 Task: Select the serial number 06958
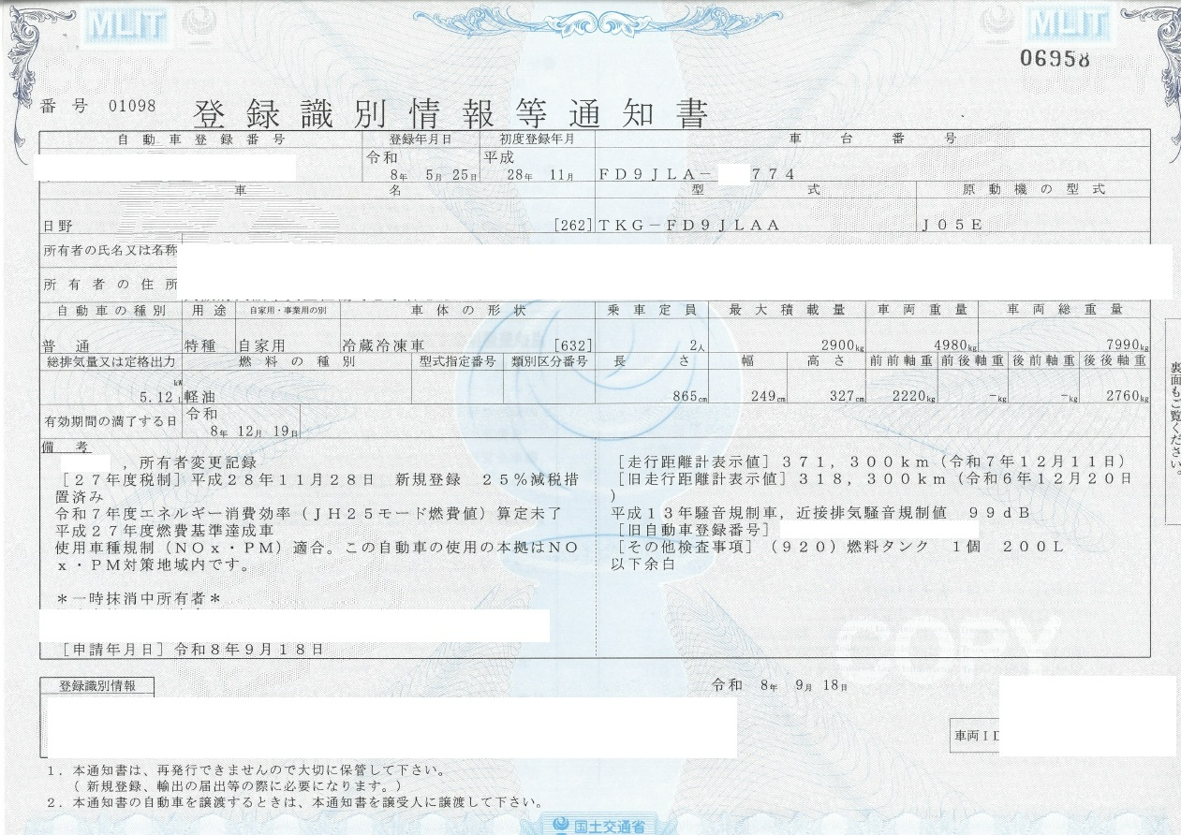(x=1055, y=59)
